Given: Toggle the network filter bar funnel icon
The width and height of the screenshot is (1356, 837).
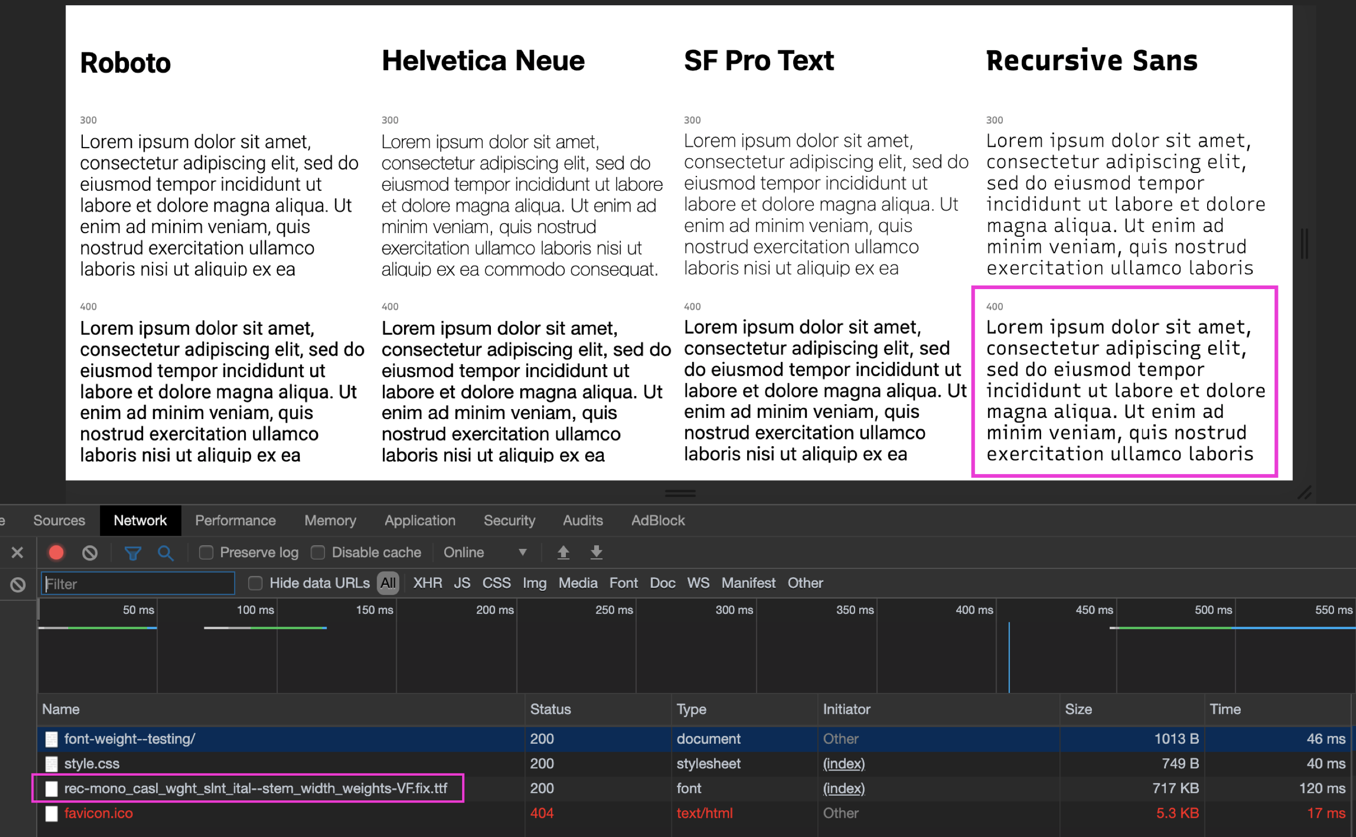Looking at the screenshot, I should pos(133,552).
